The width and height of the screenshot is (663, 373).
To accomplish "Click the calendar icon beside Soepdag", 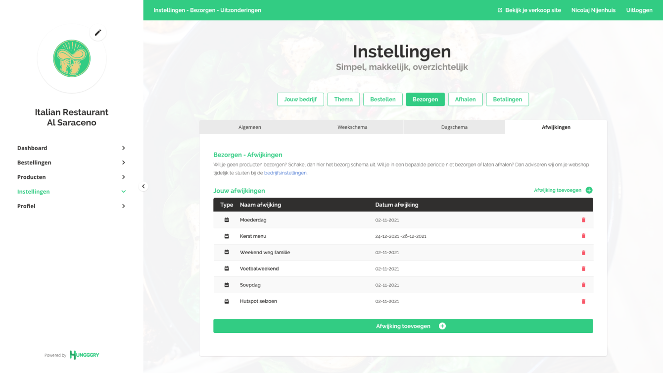I will pyautogui.click(x=226, y=285).
